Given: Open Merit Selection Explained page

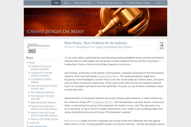Looking at the screenshot, I should pyautogui.click(x=42, y=92).
